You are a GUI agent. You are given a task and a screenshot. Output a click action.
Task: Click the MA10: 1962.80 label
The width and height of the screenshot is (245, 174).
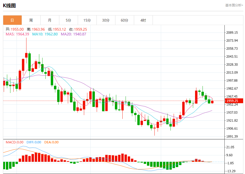pos(45,34)
